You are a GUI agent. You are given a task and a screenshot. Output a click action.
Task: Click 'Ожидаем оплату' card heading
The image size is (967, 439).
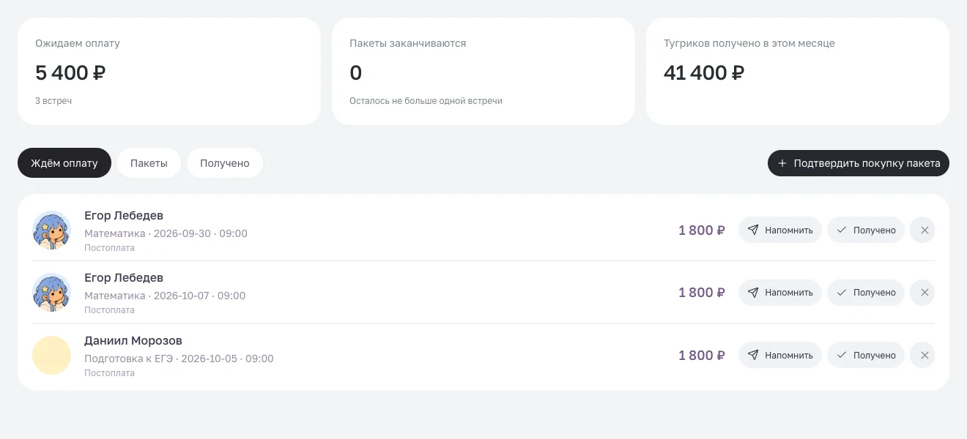click(78, 43)
